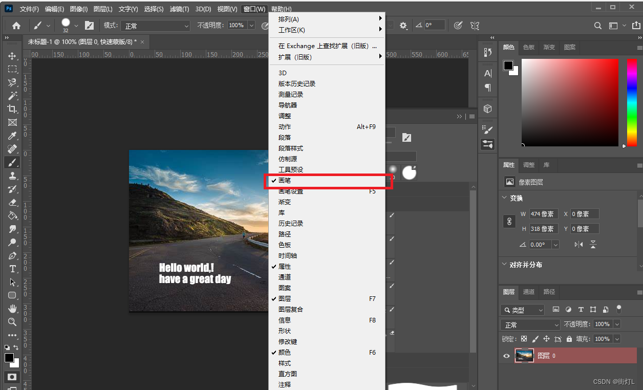This screenshot has height=390, width=643.
Task: Hide 图层 0 with eye icon
Action: click(506, 356)
